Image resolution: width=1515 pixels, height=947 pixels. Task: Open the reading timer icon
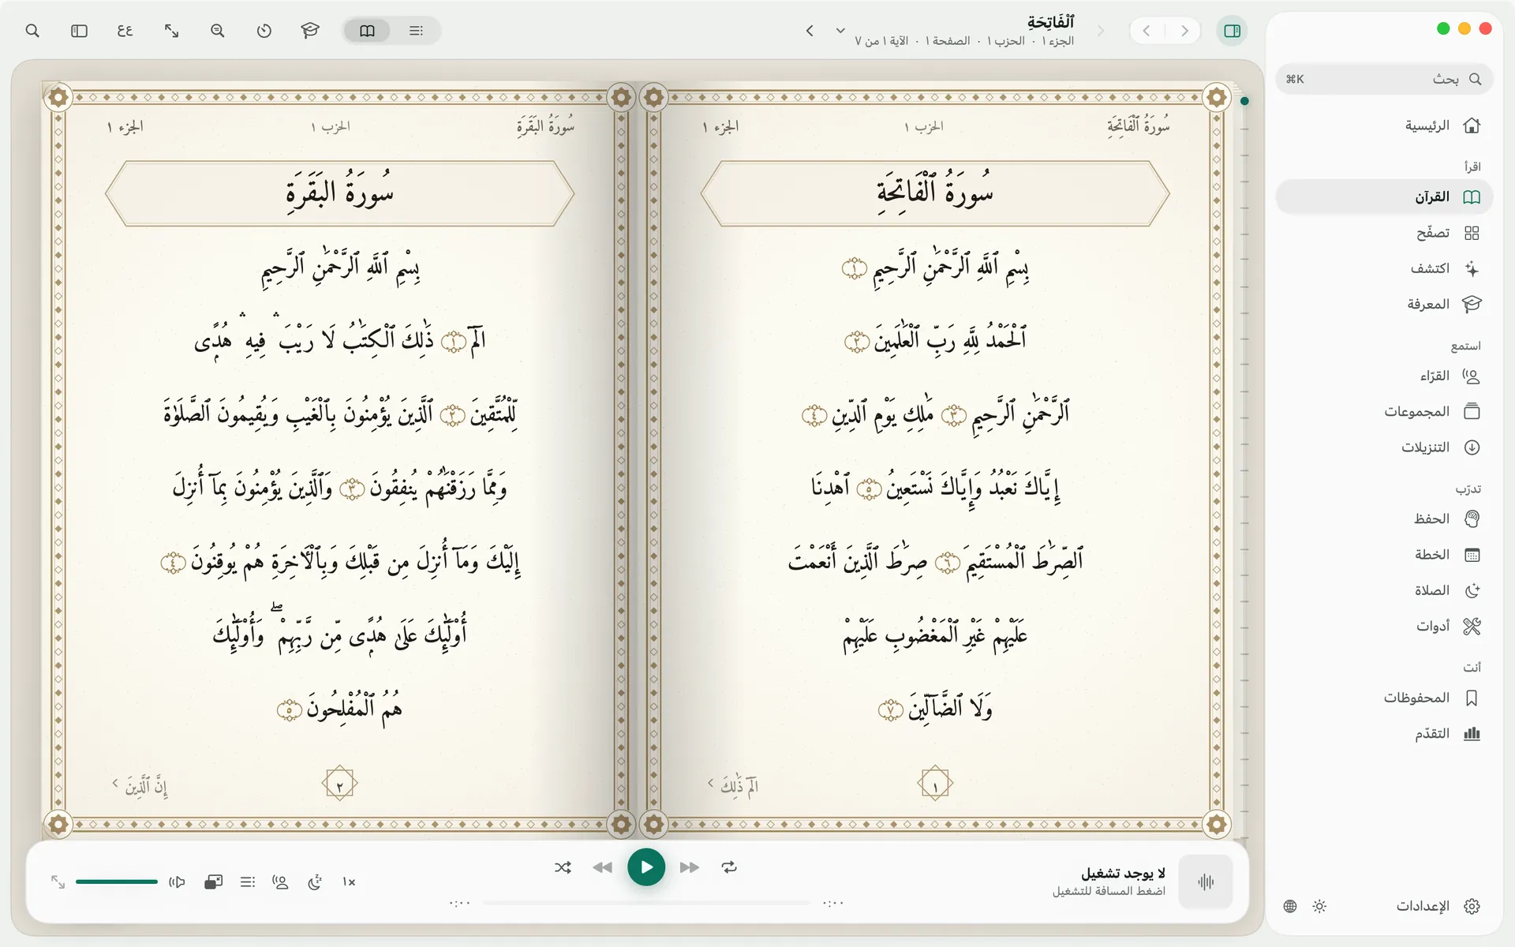pyautogui.click(x=264, y=31)
